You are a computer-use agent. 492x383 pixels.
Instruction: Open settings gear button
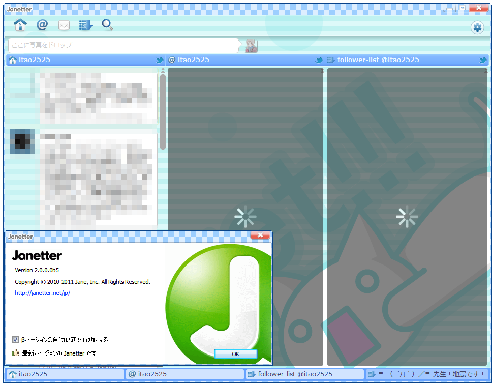[x=477, y=27]
